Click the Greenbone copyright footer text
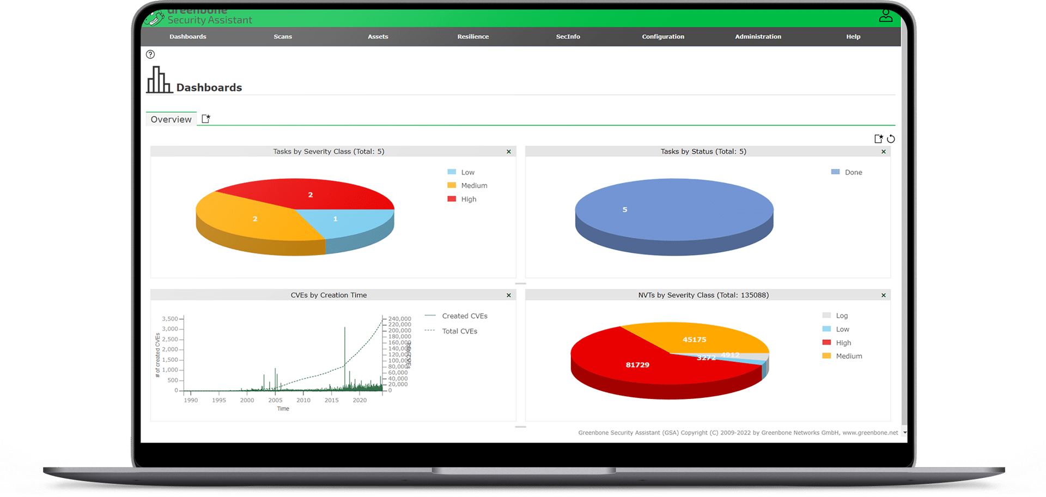This screenshot has height=497, width=1046. click(738, 433)
